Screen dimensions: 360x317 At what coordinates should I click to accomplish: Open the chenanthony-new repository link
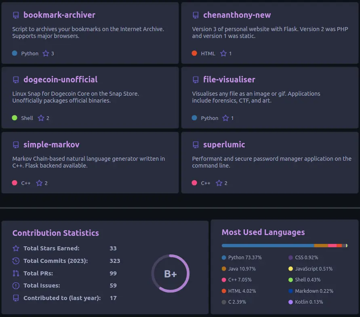(x=237, y=15)
